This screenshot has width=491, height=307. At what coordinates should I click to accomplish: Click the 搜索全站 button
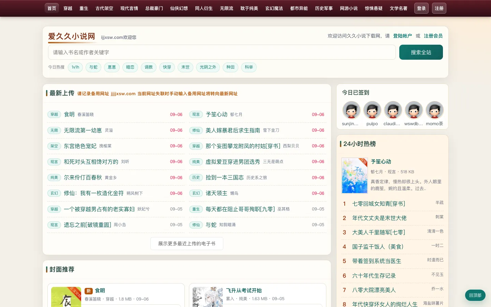(421, 52)
